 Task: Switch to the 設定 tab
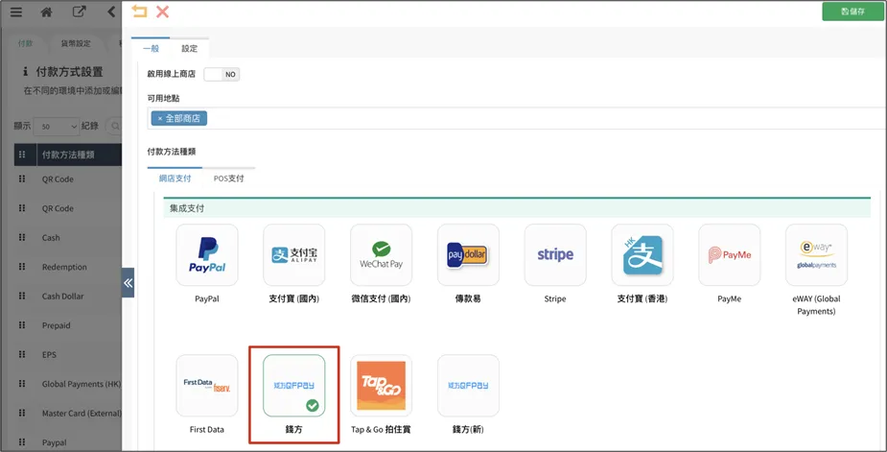tap(190, 49)
